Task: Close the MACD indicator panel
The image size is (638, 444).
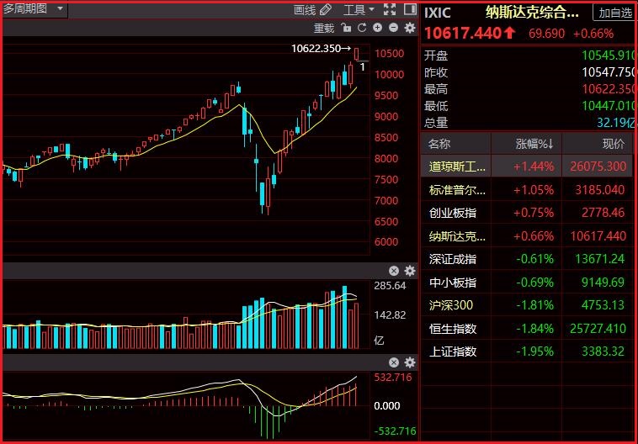Action: pos(393,362)
